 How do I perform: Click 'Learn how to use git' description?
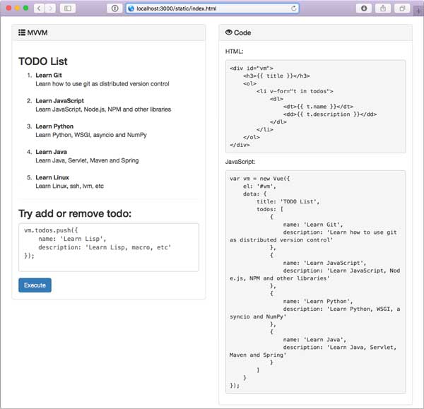(102, 84)
